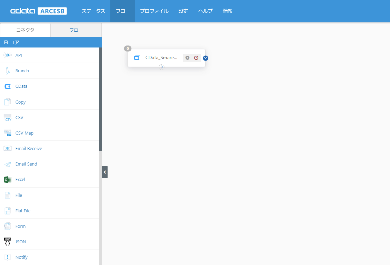390x265 pixels.
Task: Select the Flat File label
Action: (23, 211)
